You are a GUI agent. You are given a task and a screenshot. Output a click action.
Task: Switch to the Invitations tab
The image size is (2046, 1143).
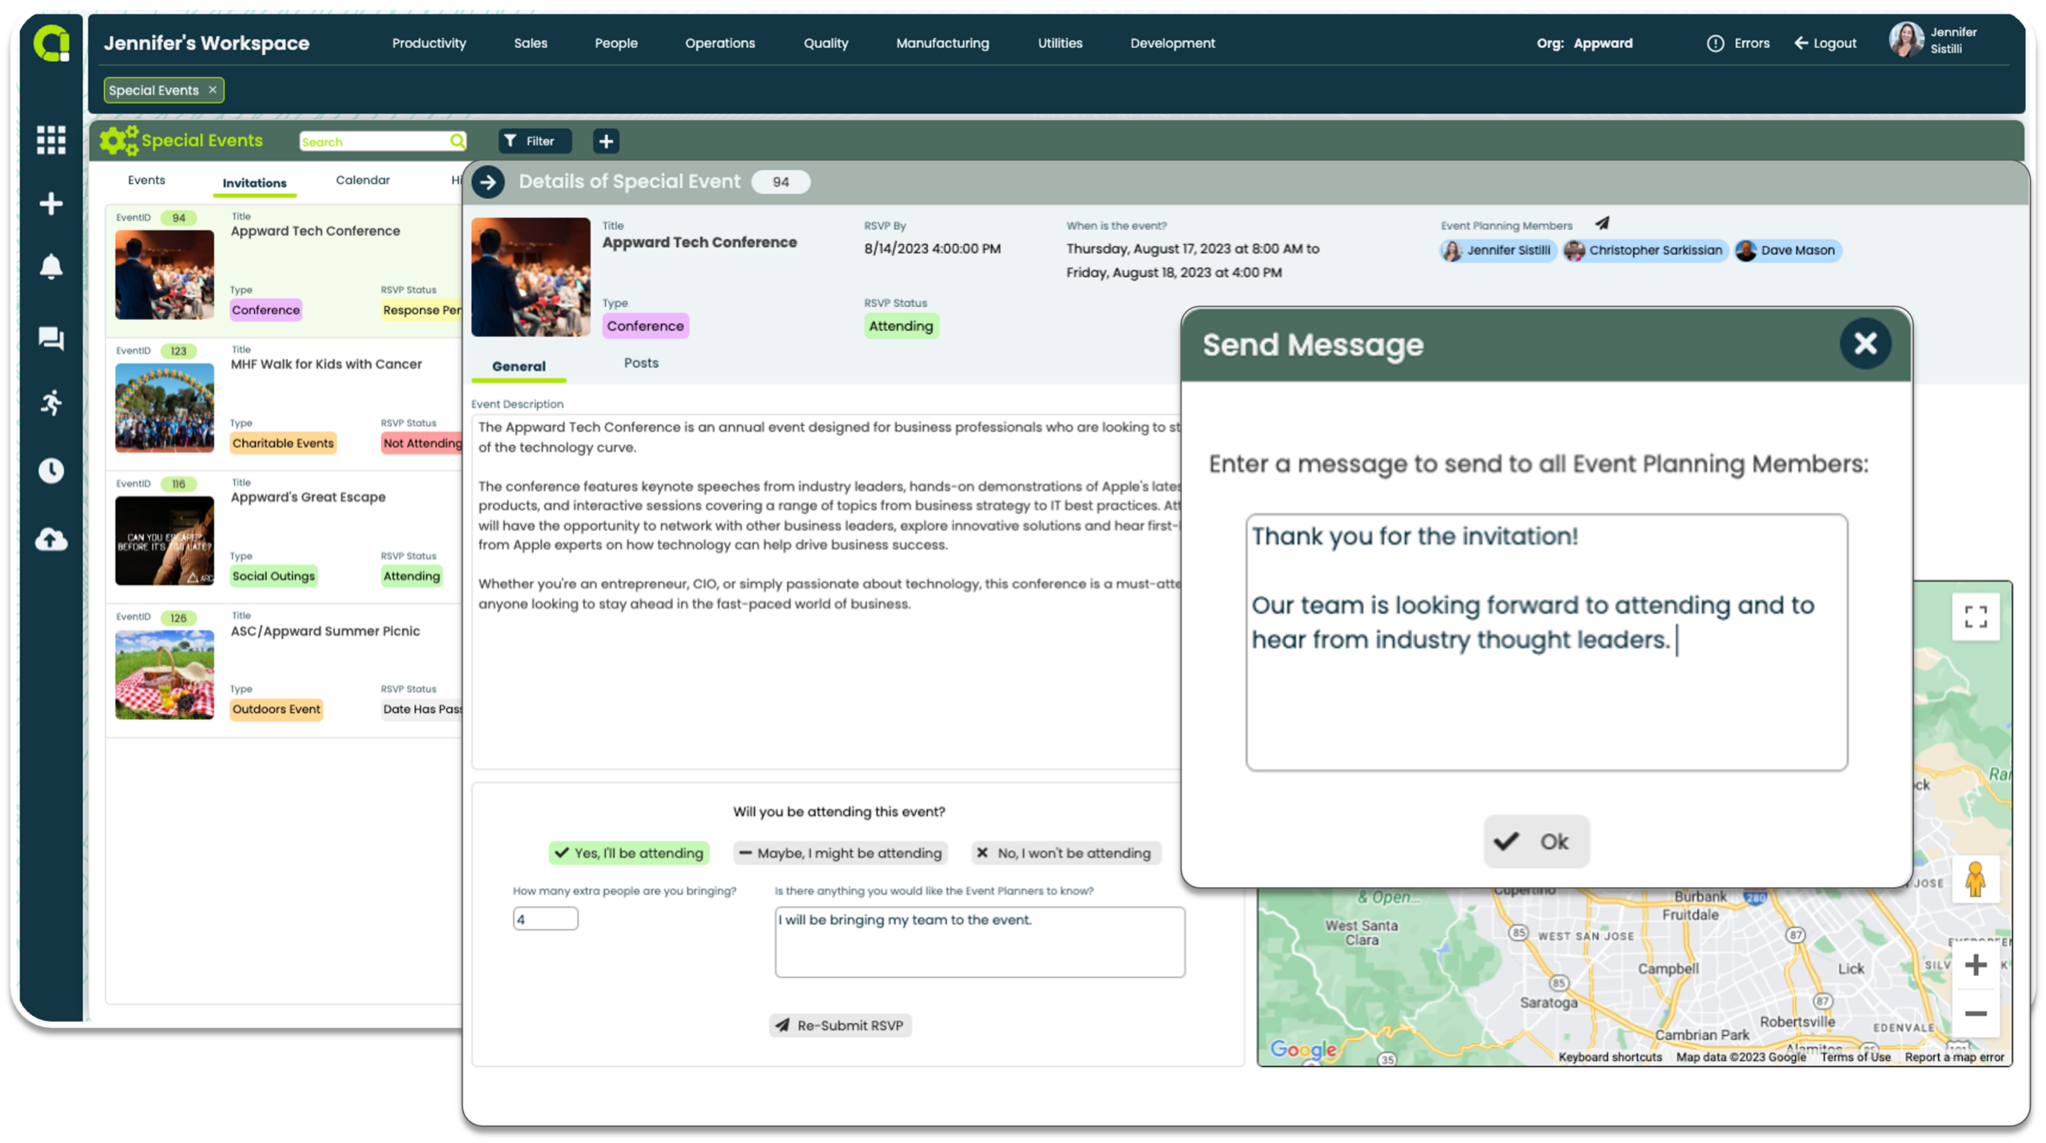[254, 183]
